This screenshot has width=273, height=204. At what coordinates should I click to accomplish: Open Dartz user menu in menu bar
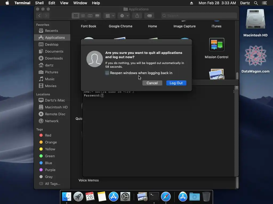pyautogui.click(x=245, y=3)
